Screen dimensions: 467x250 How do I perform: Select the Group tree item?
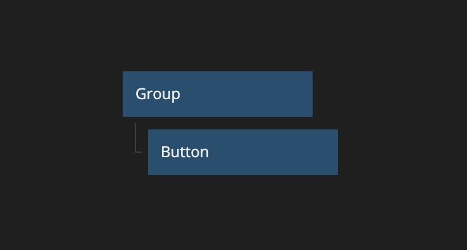[218, 94]
